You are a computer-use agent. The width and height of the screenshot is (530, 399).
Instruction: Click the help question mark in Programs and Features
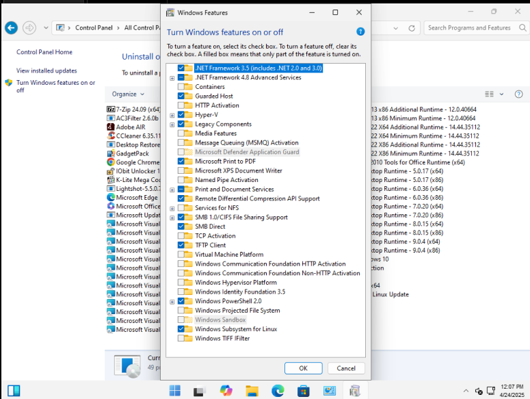click(518, 94)
